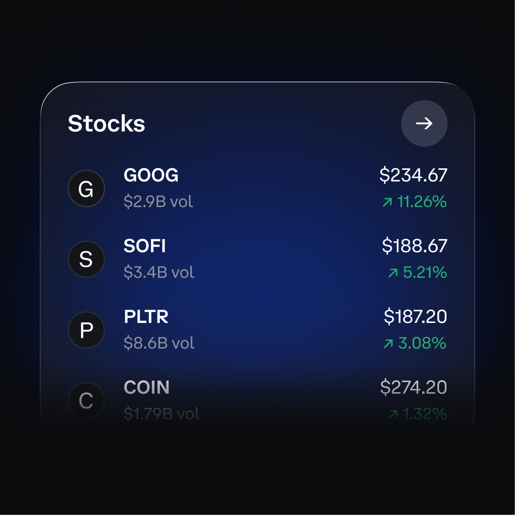Click the Stocks heading
The height and width of the screenshot is (515, 515).
(x=107, y=123)
